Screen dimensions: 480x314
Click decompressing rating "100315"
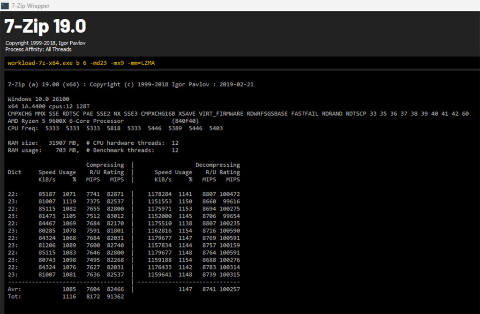230,275
